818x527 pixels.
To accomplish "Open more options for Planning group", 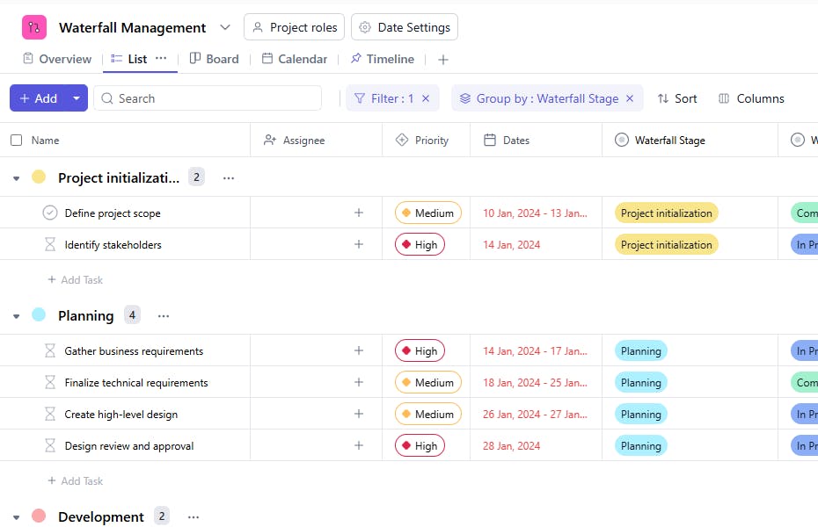I will coord(164,315).
